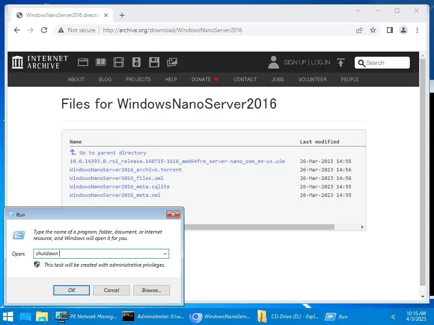The image size is (434, 325).
Task: Open WindowsNanoServer2016_archive.torrent link
Action: coord(125,170)
